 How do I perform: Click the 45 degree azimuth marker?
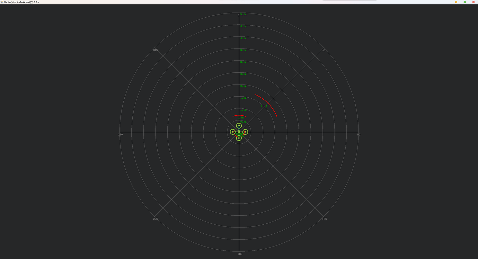323,50
